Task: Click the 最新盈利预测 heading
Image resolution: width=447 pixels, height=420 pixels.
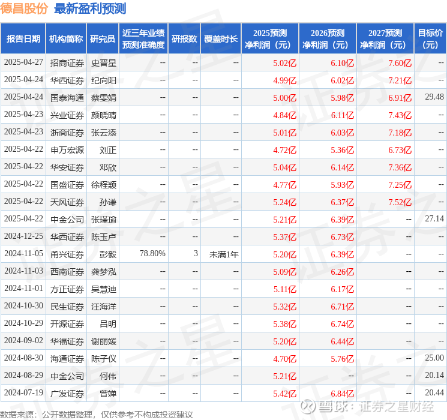Action: pyautogui.click(x=90, y=8)
